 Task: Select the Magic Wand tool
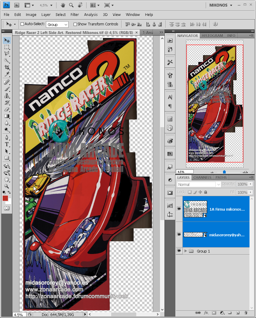[7, 60]
